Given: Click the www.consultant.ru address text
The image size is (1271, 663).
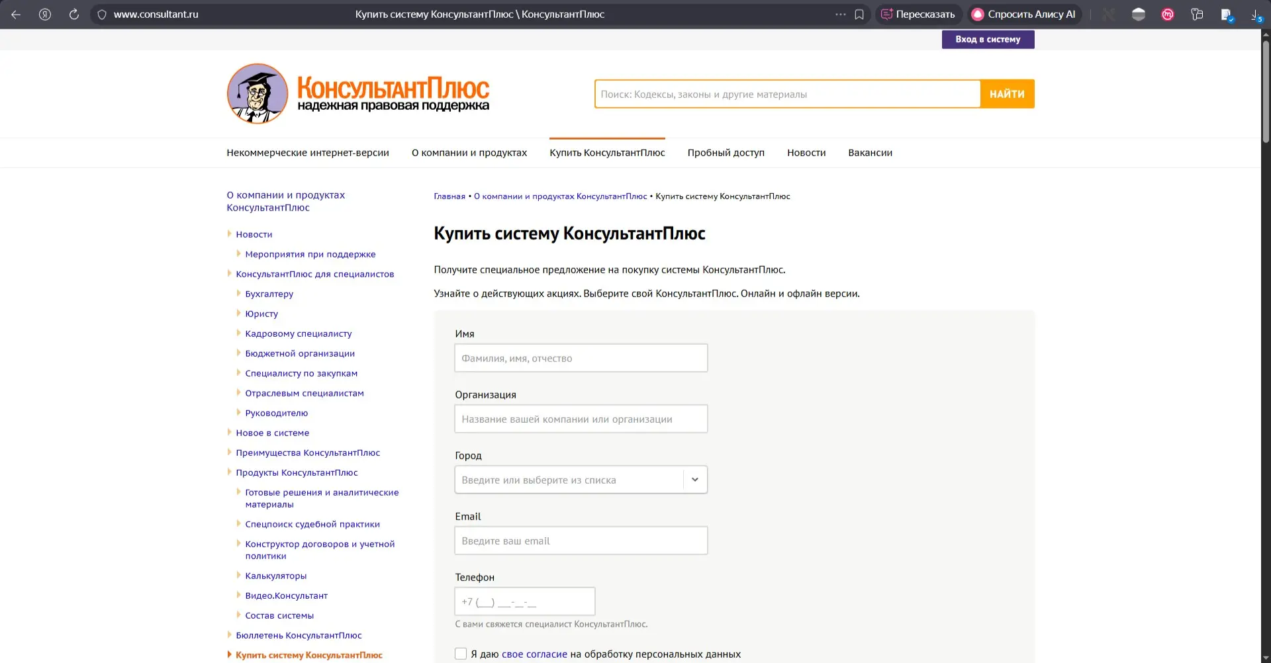Looking at the screenshot, I should click(x=156, y=14).
